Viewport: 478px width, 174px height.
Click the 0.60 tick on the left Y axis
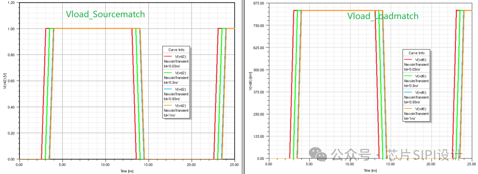tap(11, 81)
